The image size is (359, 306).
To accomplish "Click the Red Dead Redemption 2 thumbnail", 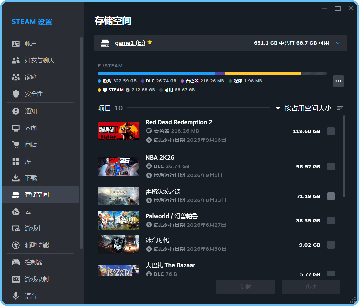I will (118, 131).
